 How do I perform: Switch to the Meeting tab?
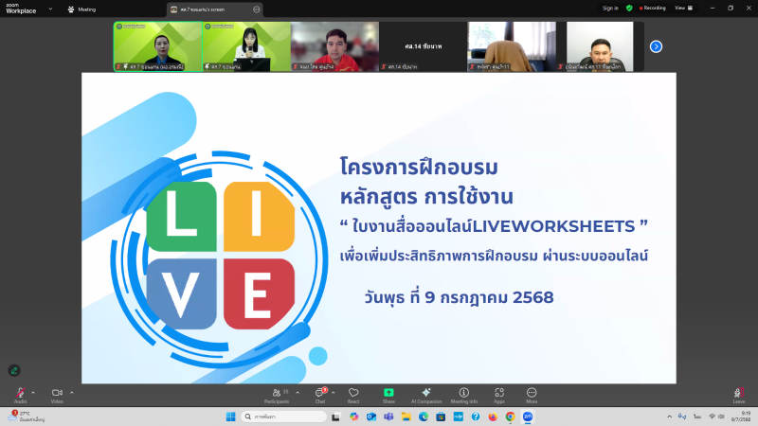81,9
